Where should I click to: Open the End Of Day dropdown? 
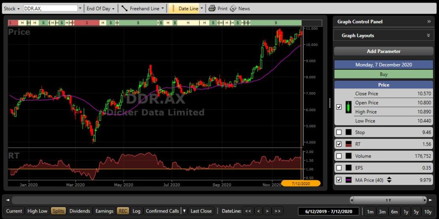[x=100, y=9]
